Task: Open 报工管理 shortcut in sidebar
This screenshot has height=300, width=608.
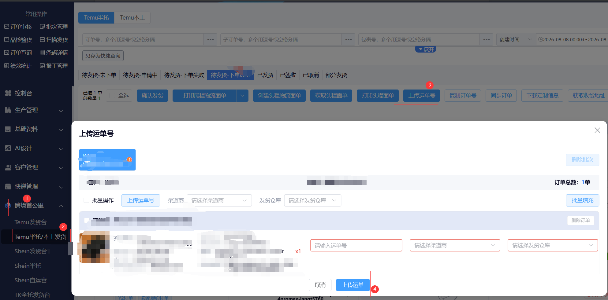Action: (54, 66)
